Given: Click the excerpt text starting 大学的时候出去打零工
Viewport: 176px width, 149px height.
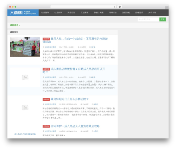Looking at the screenshot, I should coord(78,56).
